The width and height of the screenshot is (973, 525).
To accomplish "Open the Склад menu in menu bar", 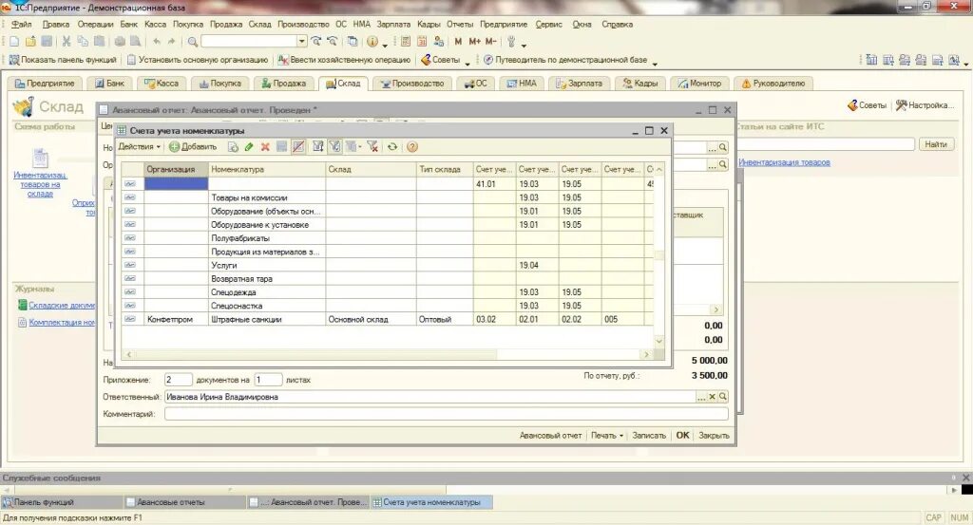I will click(x=260, y=24).
